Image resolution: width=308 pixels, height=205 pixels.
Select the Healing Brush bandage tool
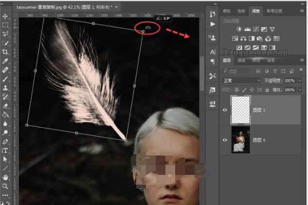(5, 70)
